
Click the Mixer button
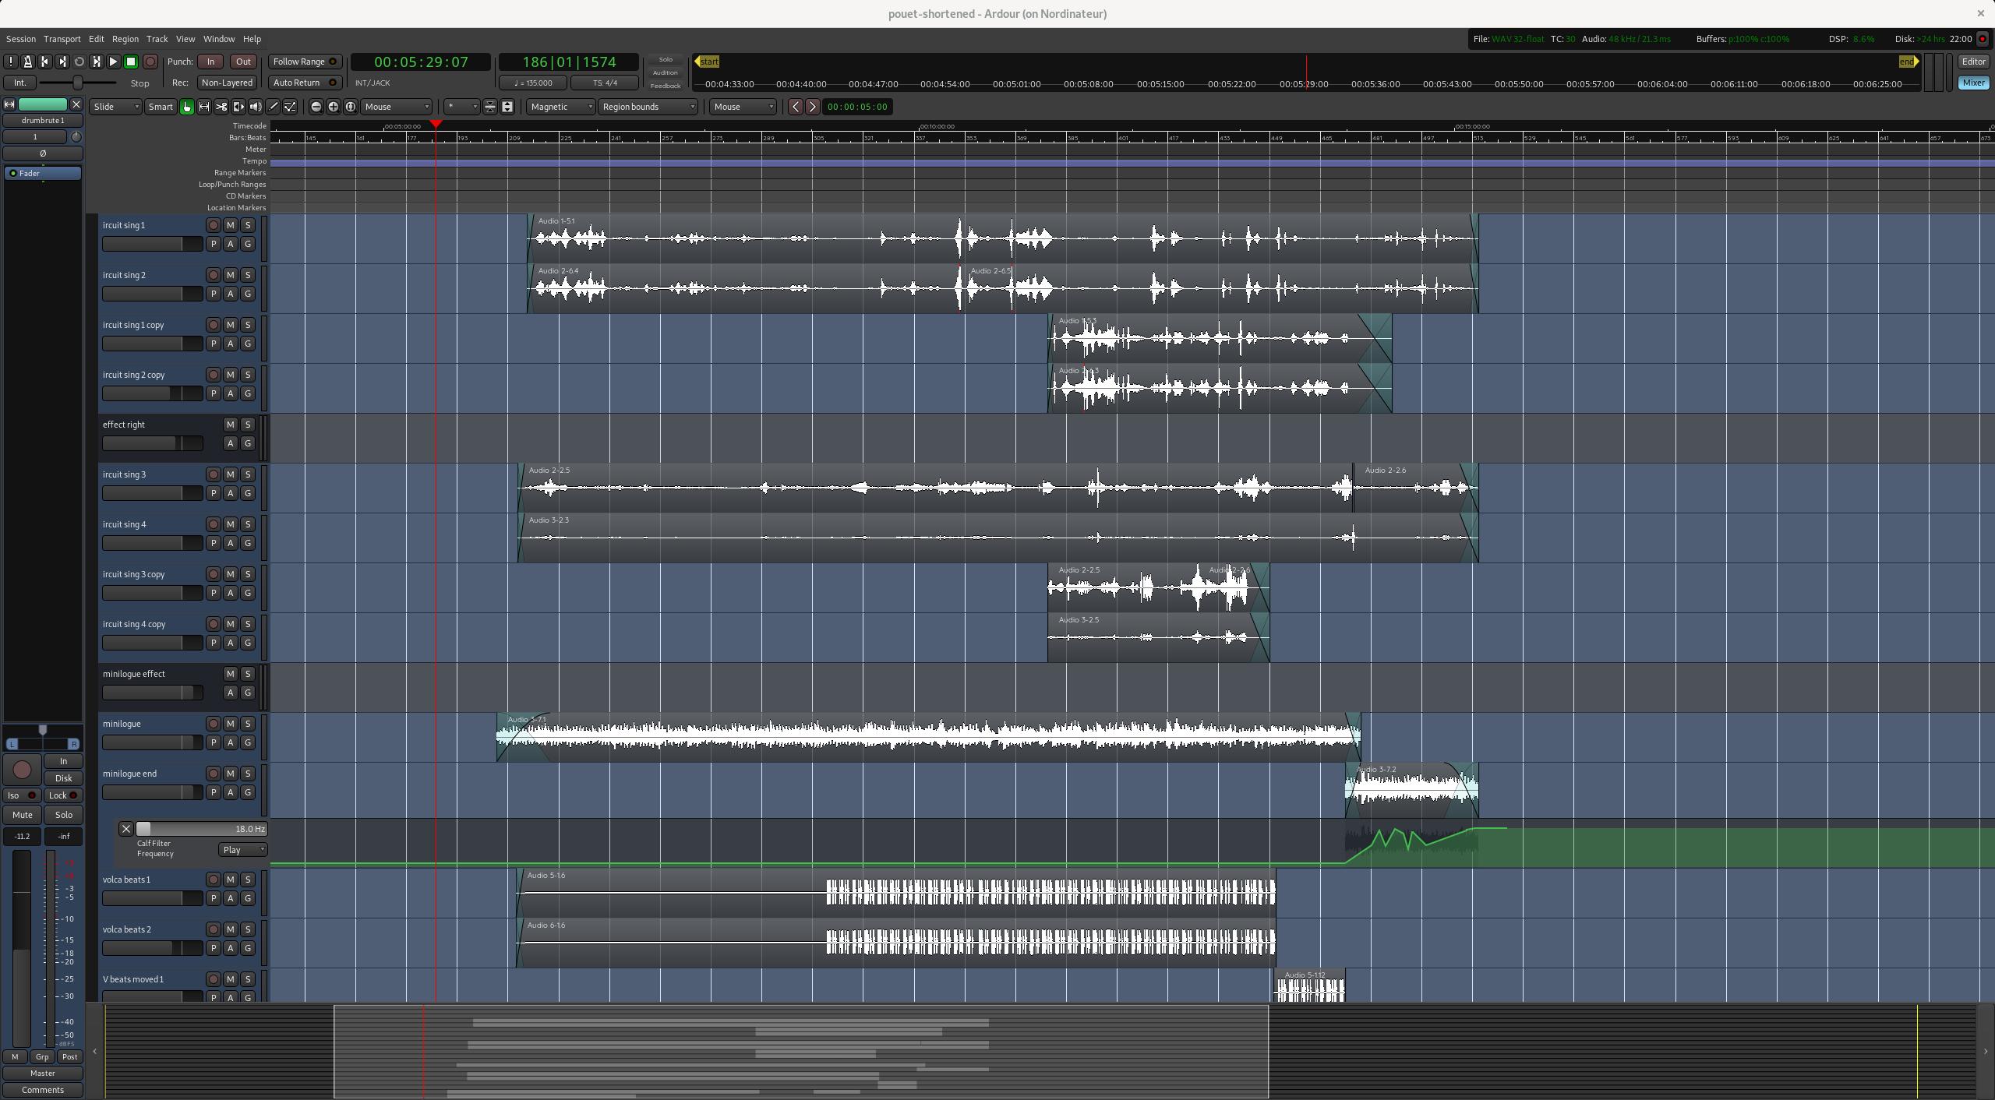click(x=1973, y=83)
